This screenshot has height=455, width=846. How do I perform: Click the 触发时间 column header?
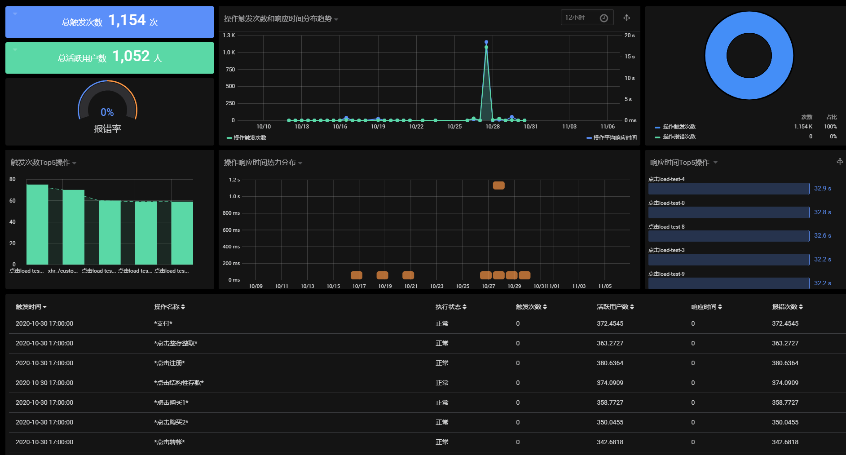[x=31, y=307]
